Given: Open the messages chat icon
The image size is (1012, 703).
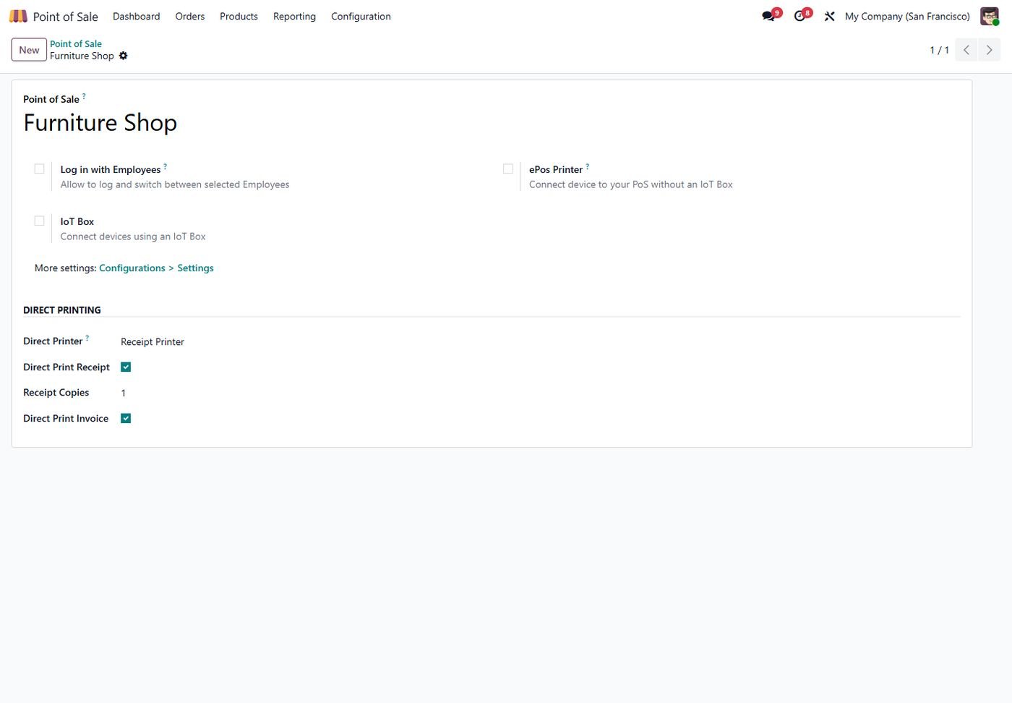Looking at the screenshot, I should [768, 16].
